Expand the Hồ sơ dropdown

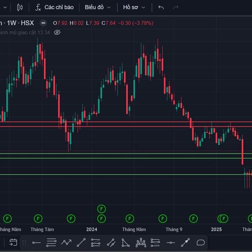point(134,8)
